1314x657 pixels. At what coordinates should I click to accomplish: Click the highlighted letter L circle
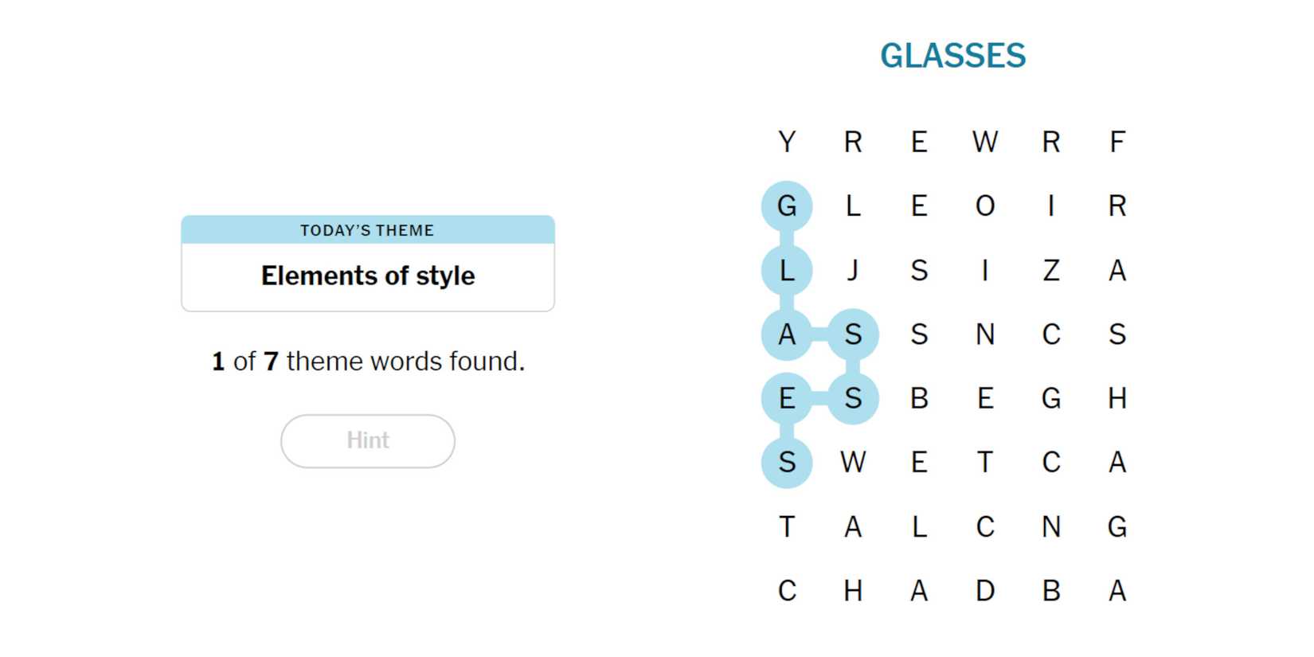coord(787,270)
